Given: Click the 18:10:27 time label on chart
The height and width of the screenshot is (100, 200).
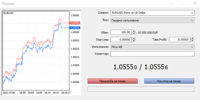Looking at the screenshot, I should click(66, 93).
